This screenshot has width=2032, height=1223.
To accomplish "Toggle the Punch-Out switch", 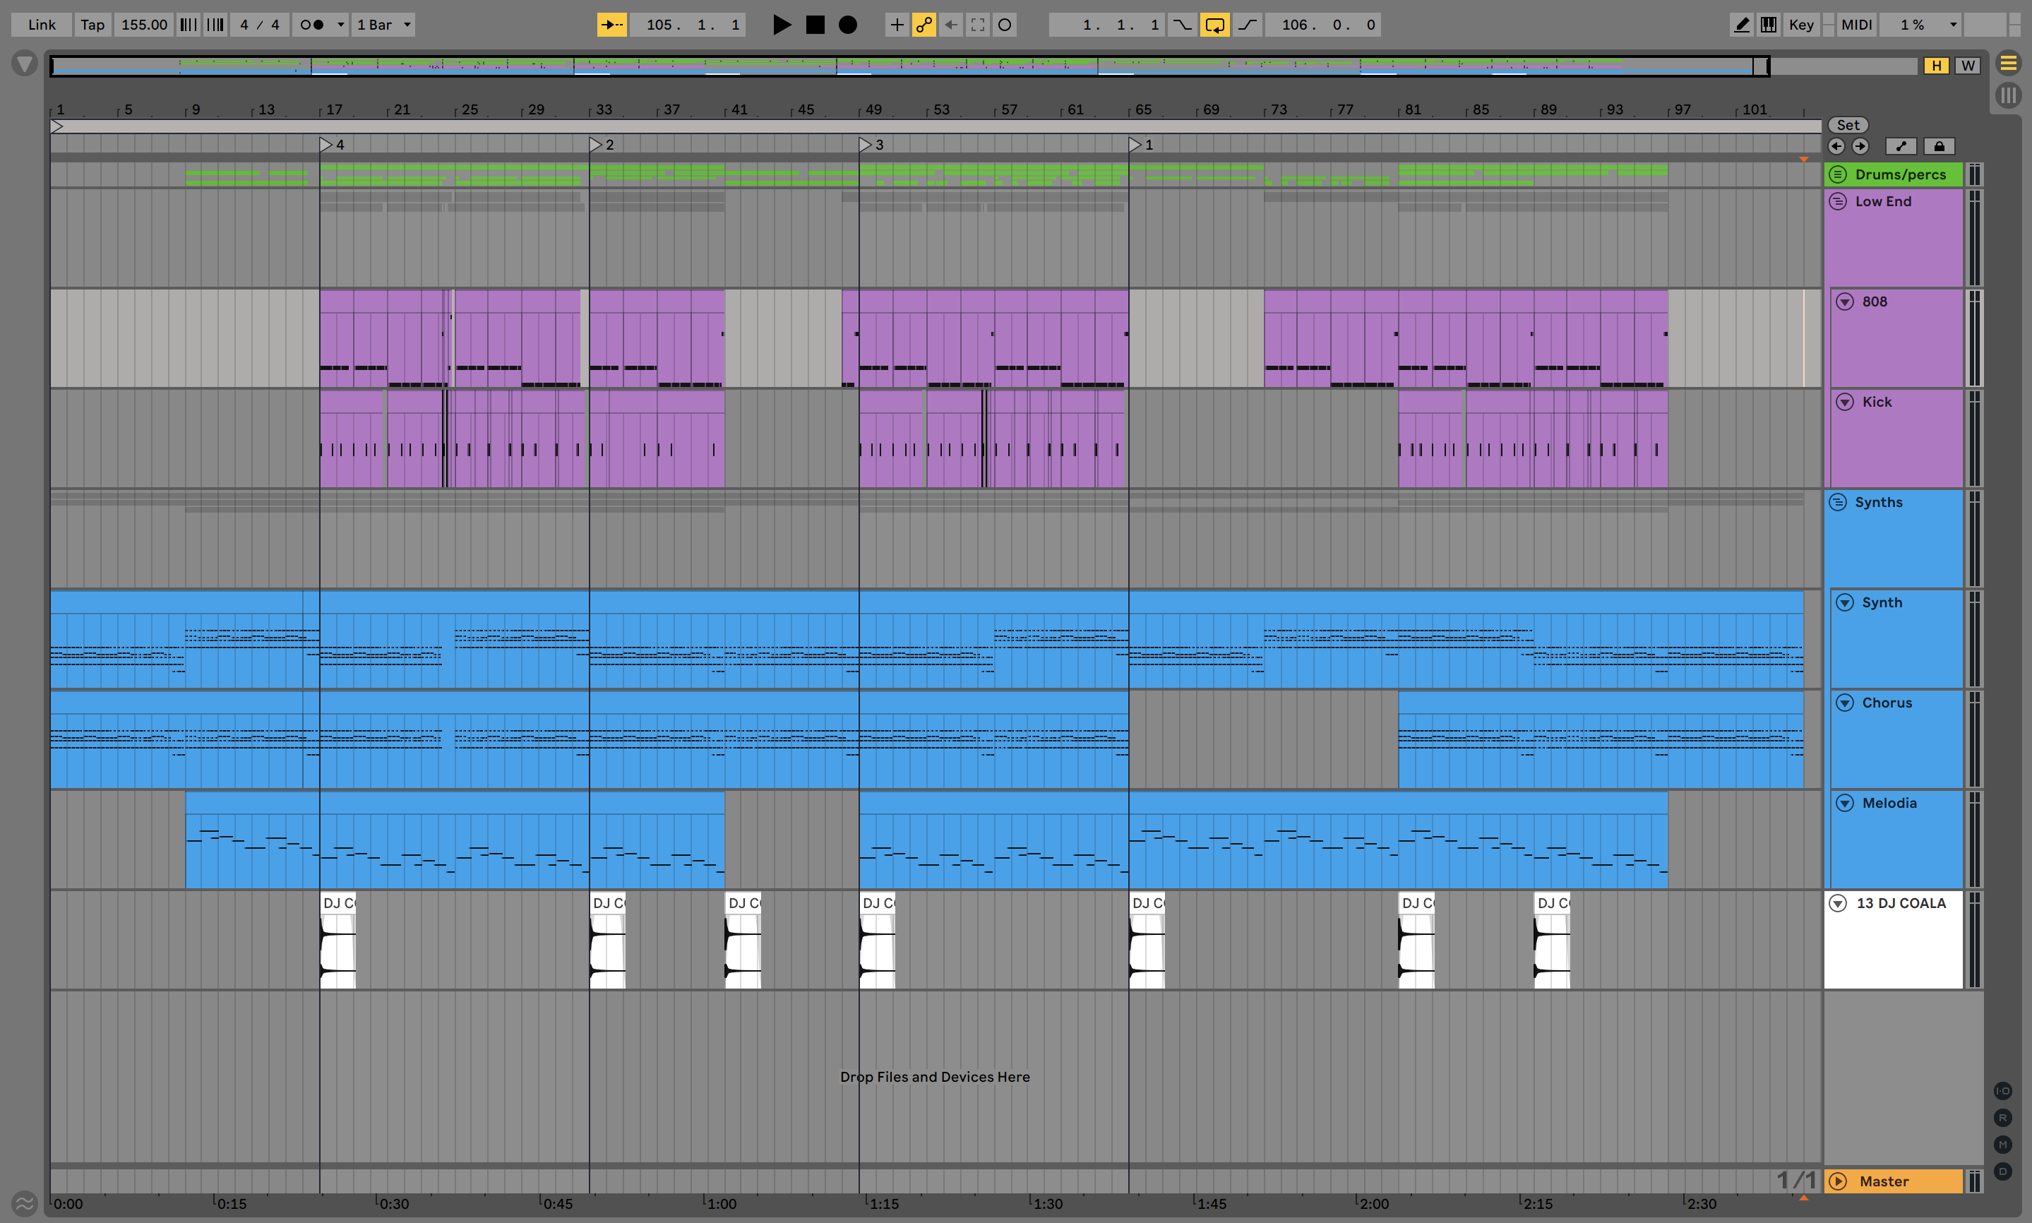I will coord(1248,25).
